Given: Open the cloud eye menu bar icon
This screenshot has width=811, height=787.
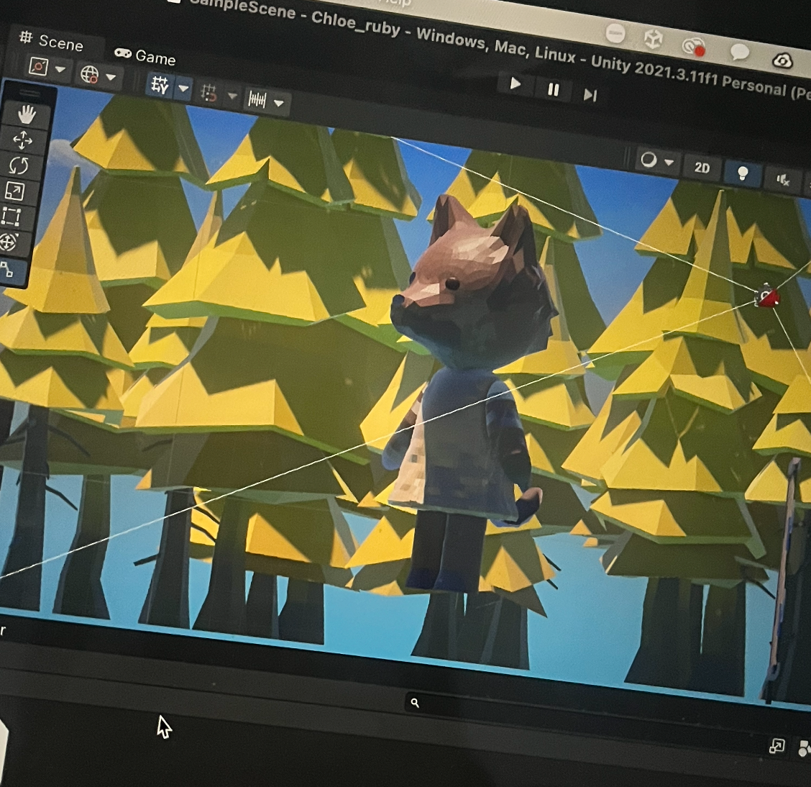Looking at the screenshot, I should click(782, 60).
